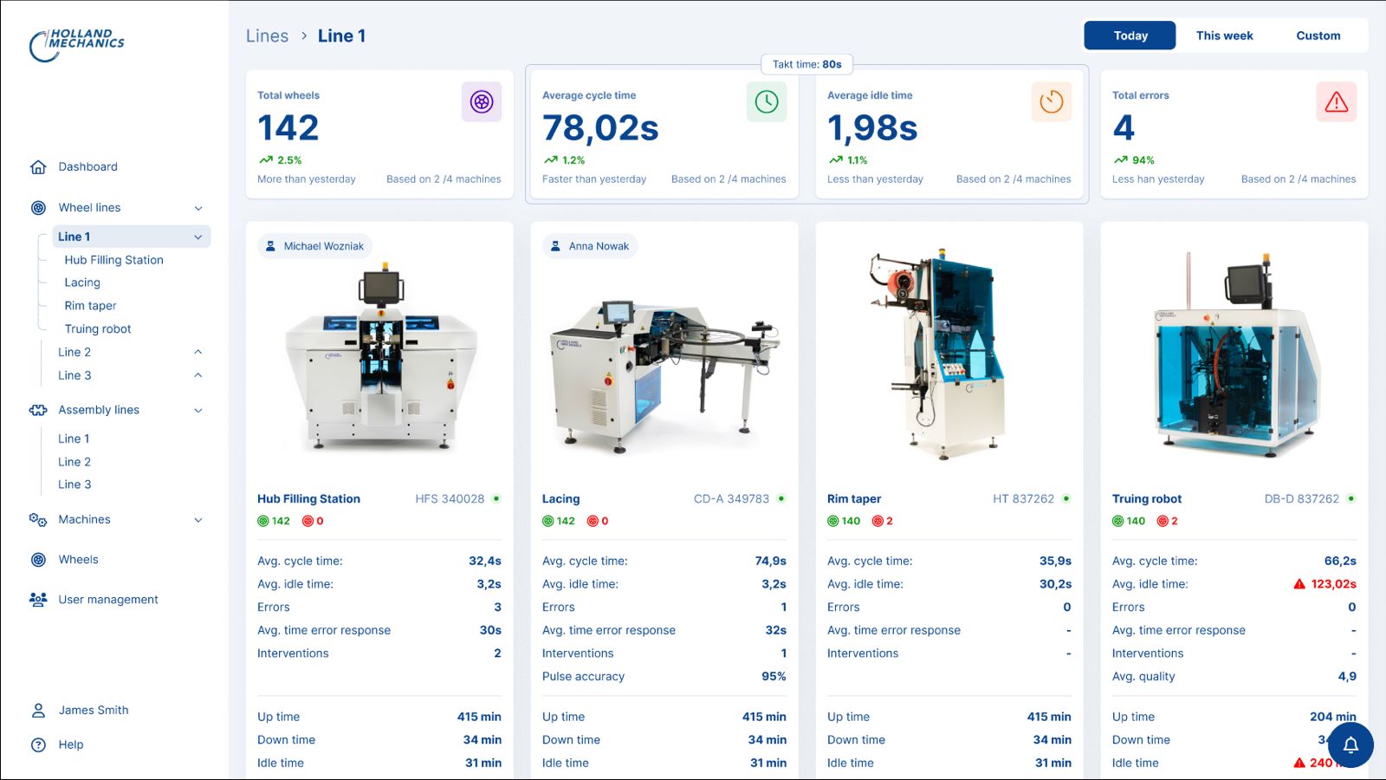Open Dashboard via the home icon
This screenshot has width=1386, height=780.
[38, 167]
